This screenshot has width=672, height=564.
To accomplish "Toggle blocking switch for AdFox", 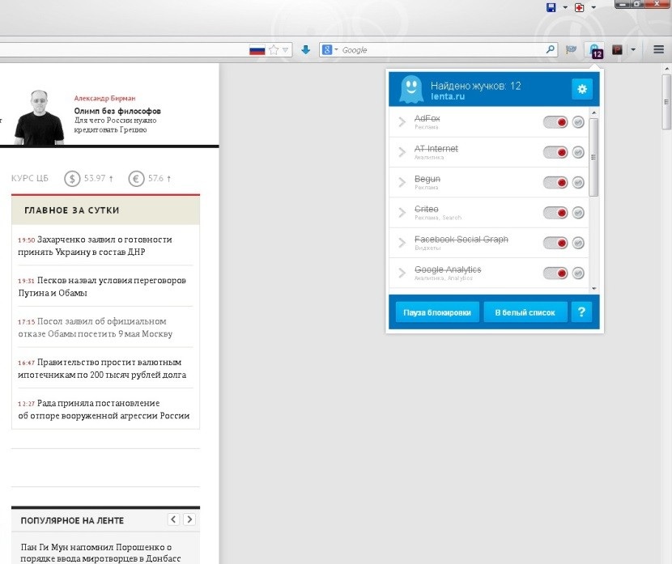I will [x=555, y=122].
